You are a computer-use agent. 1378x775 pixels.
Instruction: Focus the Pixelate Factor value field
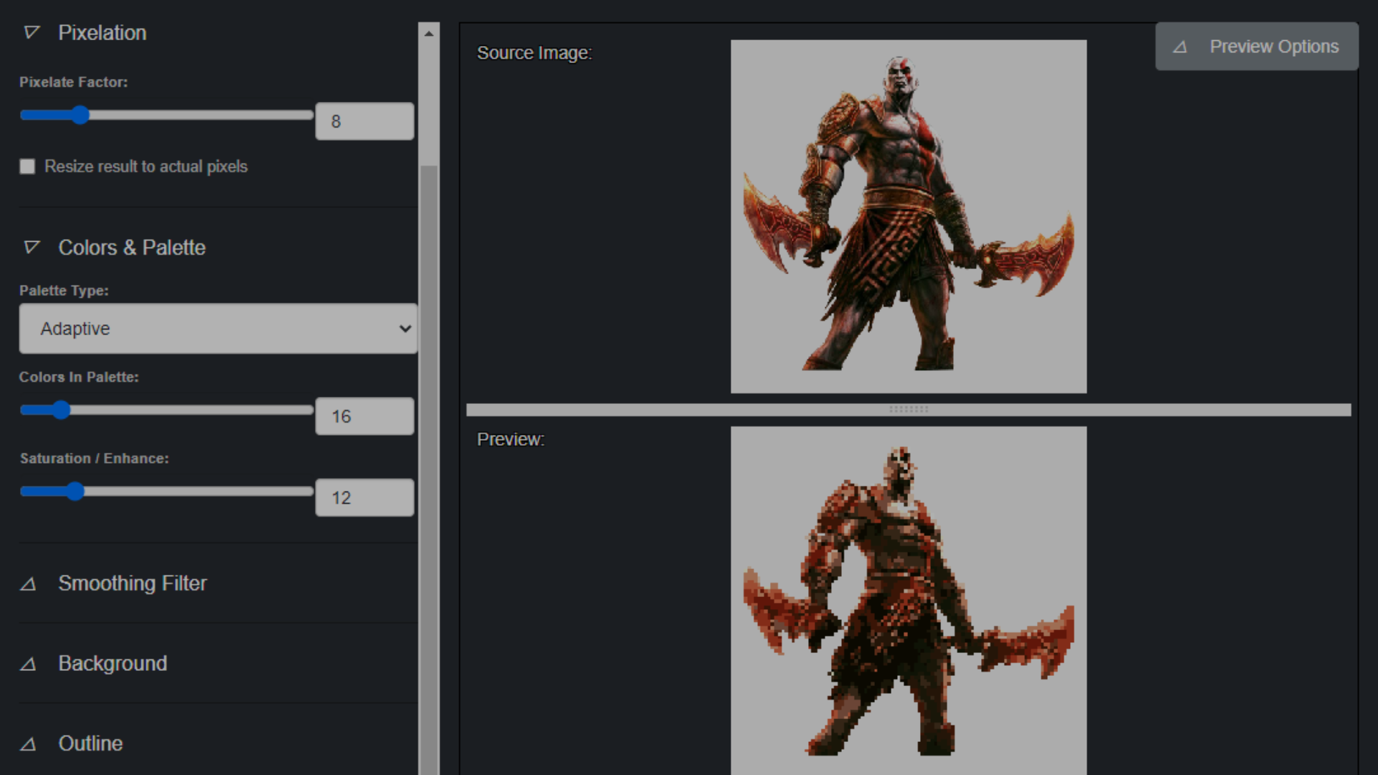click(x=365, y=121)
